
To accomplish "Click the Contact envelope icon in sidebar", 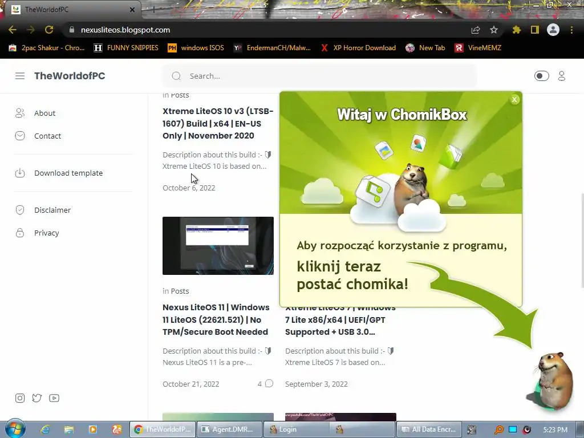I will 20,136.
